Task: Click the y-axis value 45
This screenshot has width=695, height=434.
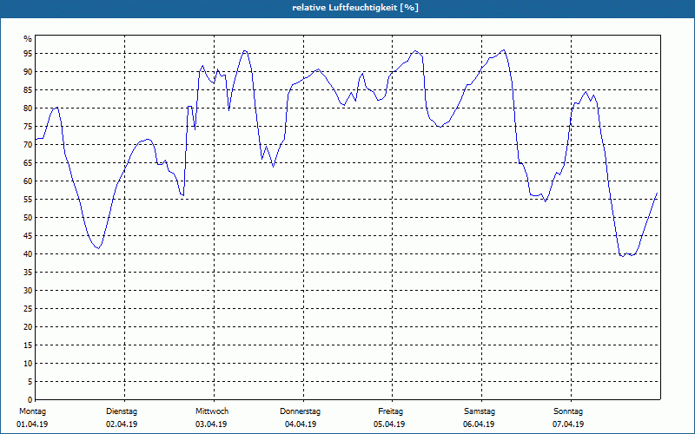Action: click(28, 235)
